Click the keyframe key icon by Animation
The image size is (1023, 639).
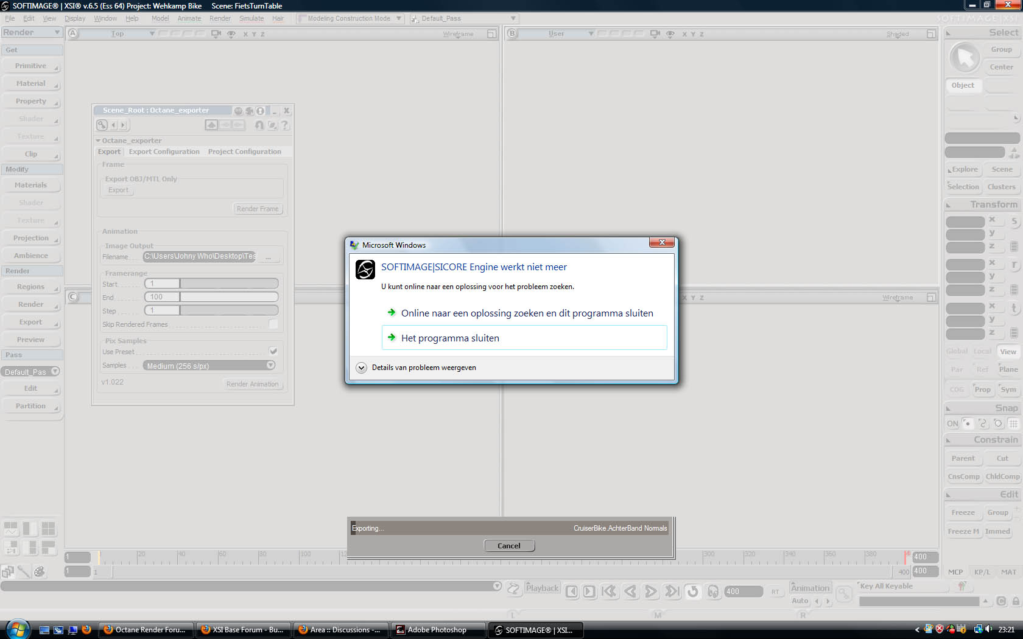(x=843, y=593)
